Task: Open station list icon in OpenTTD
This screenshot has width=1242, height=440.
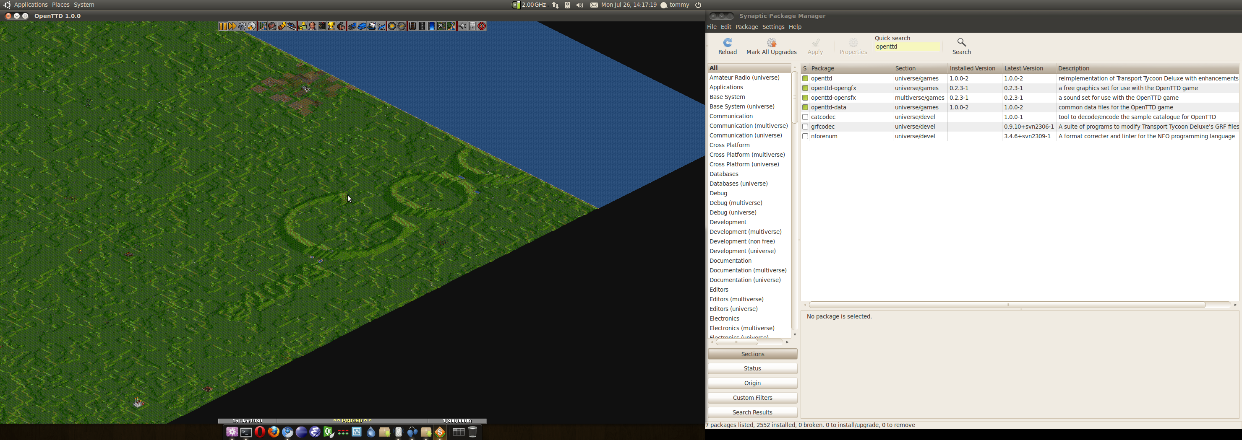Action: click(292, 26)
